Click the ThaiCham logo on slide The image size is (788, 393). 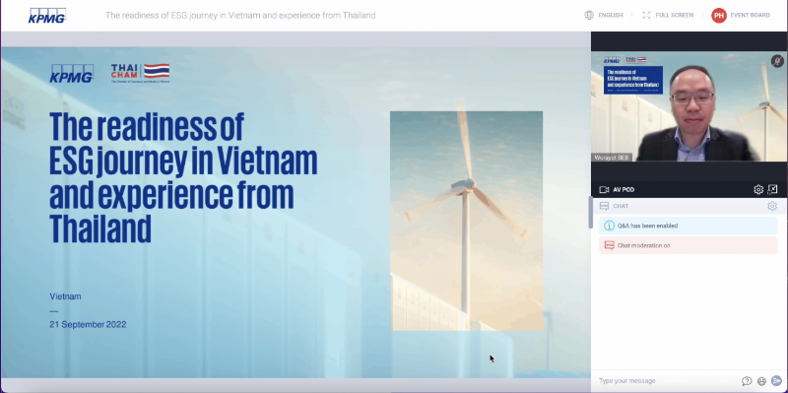point(140,73)
